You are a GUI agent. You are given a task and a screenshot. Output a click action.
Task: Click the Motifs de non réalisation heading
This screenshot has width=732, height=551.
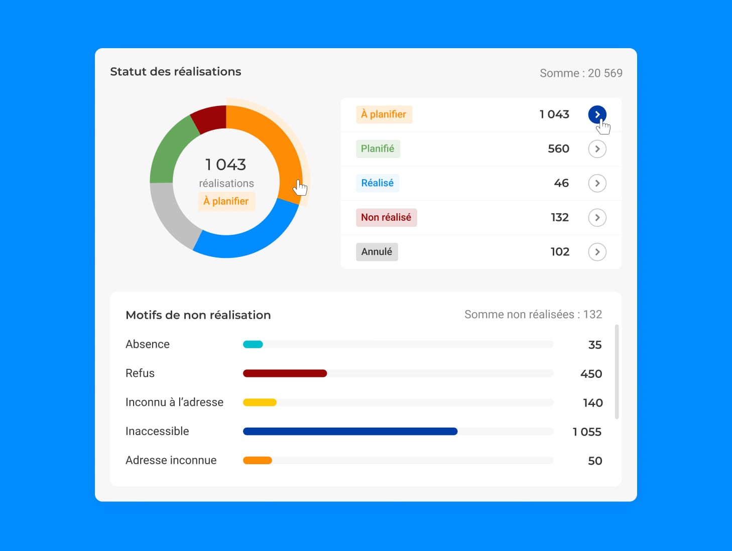(198, 315)
